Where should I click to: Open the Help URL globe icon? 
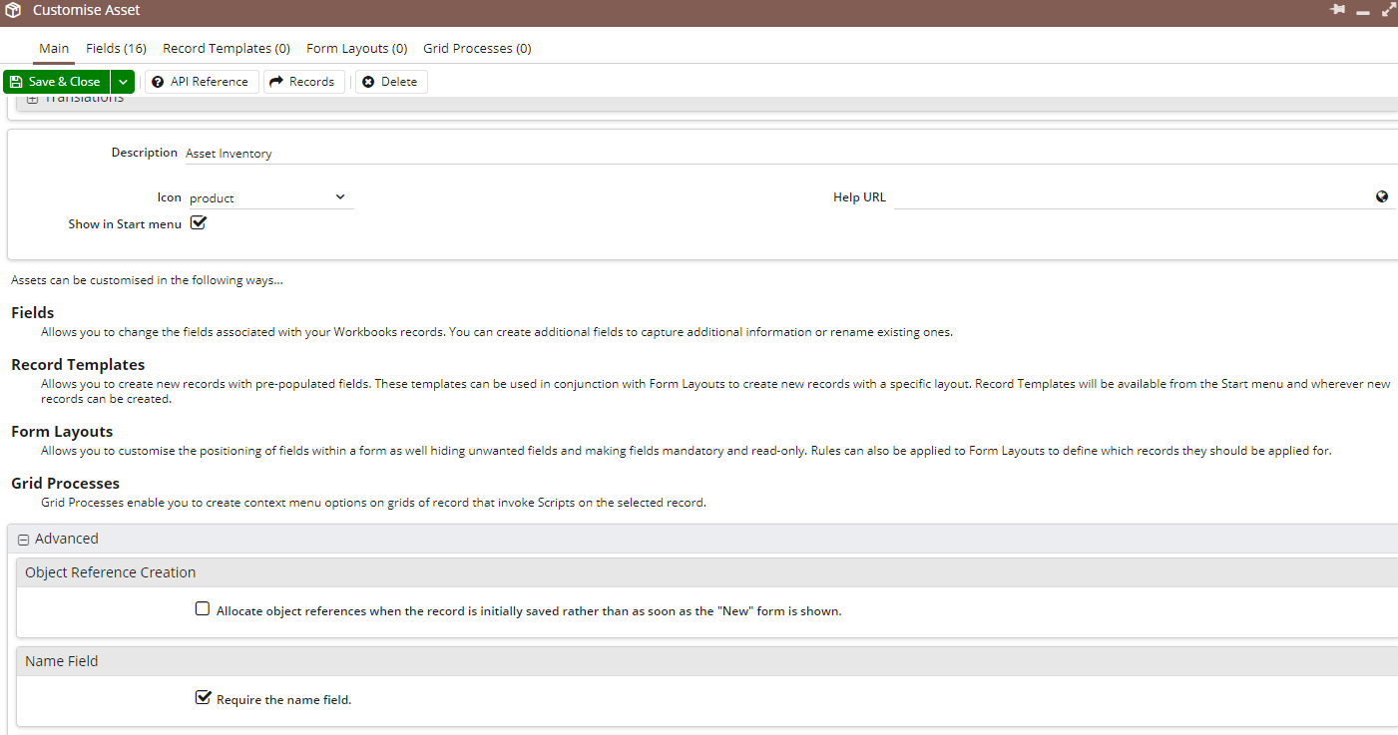[1382, 197]
